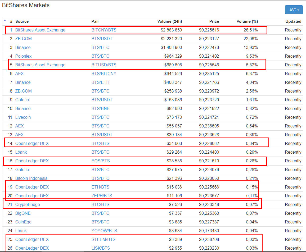Screen dimensions: 306x252
Task: Open BitShares Asset Exchange link in row 1
Action: click(x=40, y=30)
